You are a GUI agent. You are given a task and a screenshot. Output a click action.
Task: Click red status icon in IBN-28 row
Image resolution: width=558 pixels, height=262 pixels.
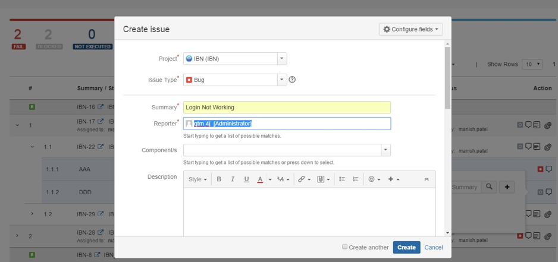(520, 236)
